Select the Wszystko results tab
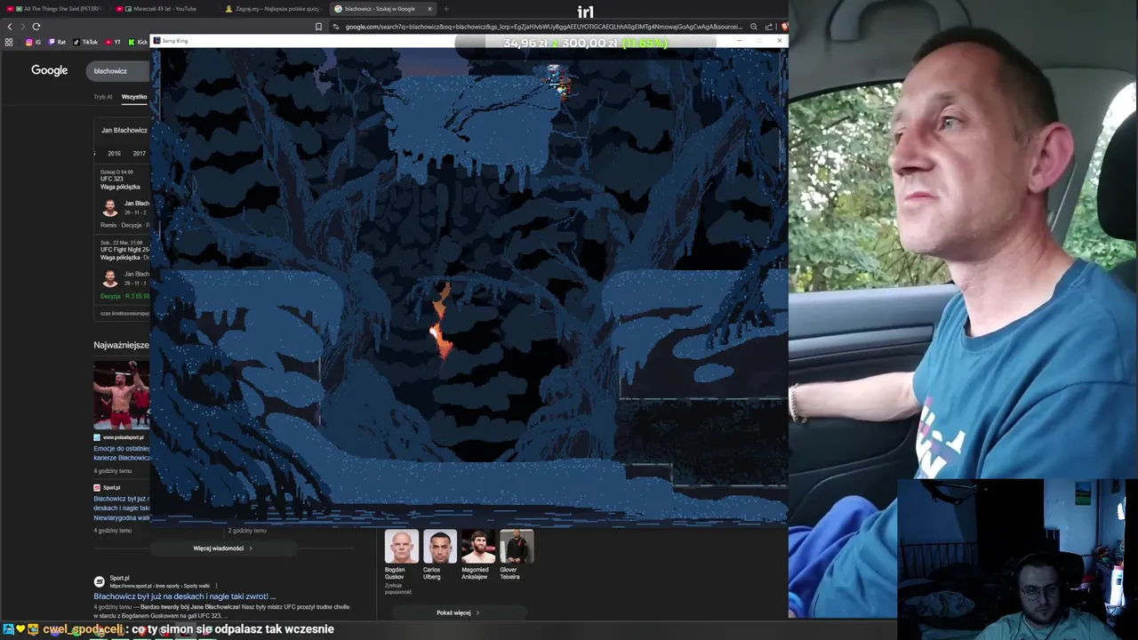The width and height of the screenshot is (1138, 640). pos(134,97)
